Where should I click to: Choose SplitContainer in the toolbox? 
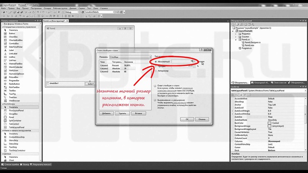click(x=15, y=121)
